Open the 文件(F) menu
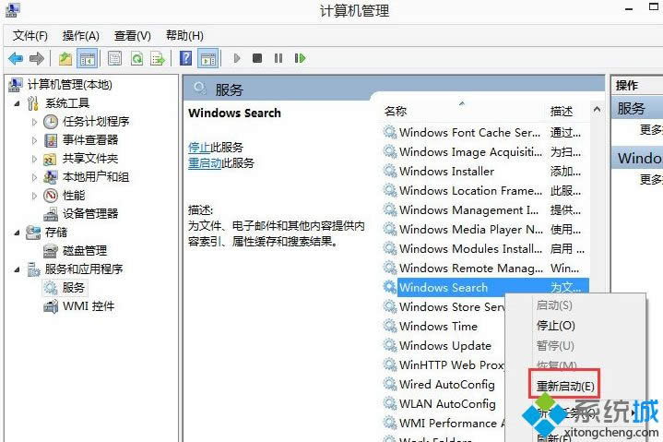This screenshot has width=663, height=442. [30, 36]
